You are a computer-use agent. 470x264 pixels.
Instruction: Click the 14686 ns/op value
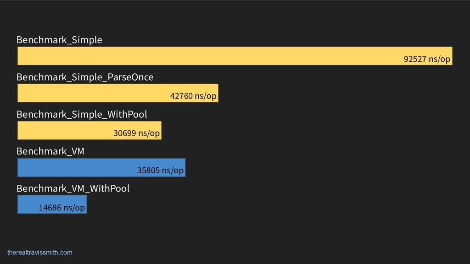[62, 208]
